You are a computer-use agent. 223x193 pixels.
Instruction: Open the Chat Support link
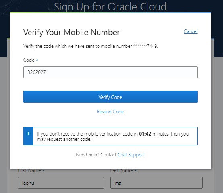click(131, 155)
